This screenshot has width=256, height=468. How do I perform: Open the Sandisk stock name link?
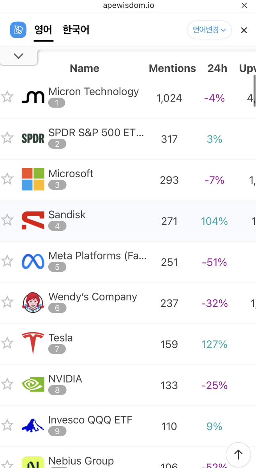67,215
